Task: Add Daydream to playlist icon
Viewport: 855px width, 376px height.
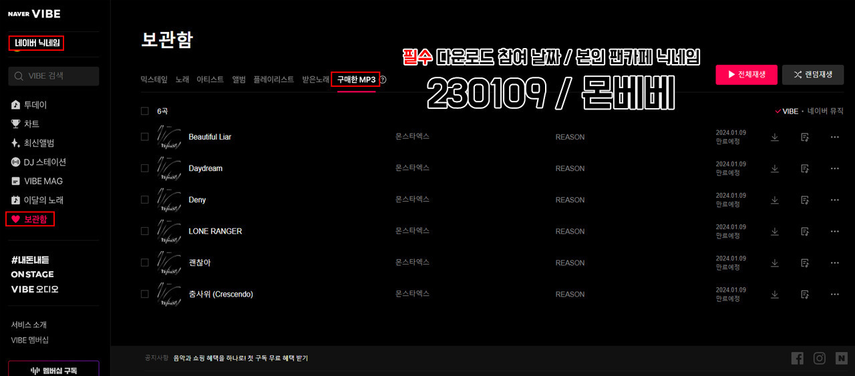Action: coord(805,168)
